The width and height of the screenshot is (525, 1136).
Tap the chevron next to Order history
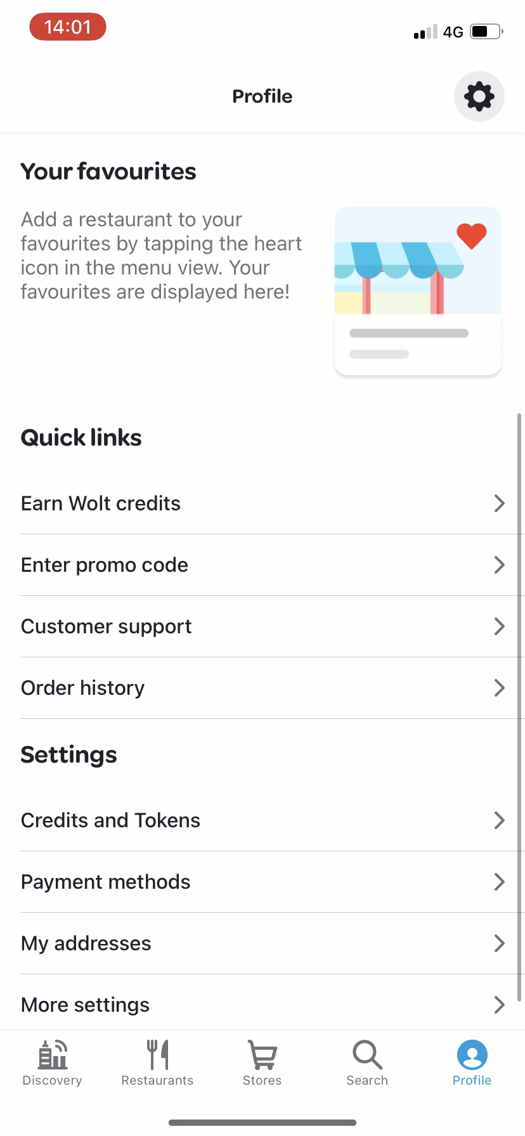tap(499, 688)
